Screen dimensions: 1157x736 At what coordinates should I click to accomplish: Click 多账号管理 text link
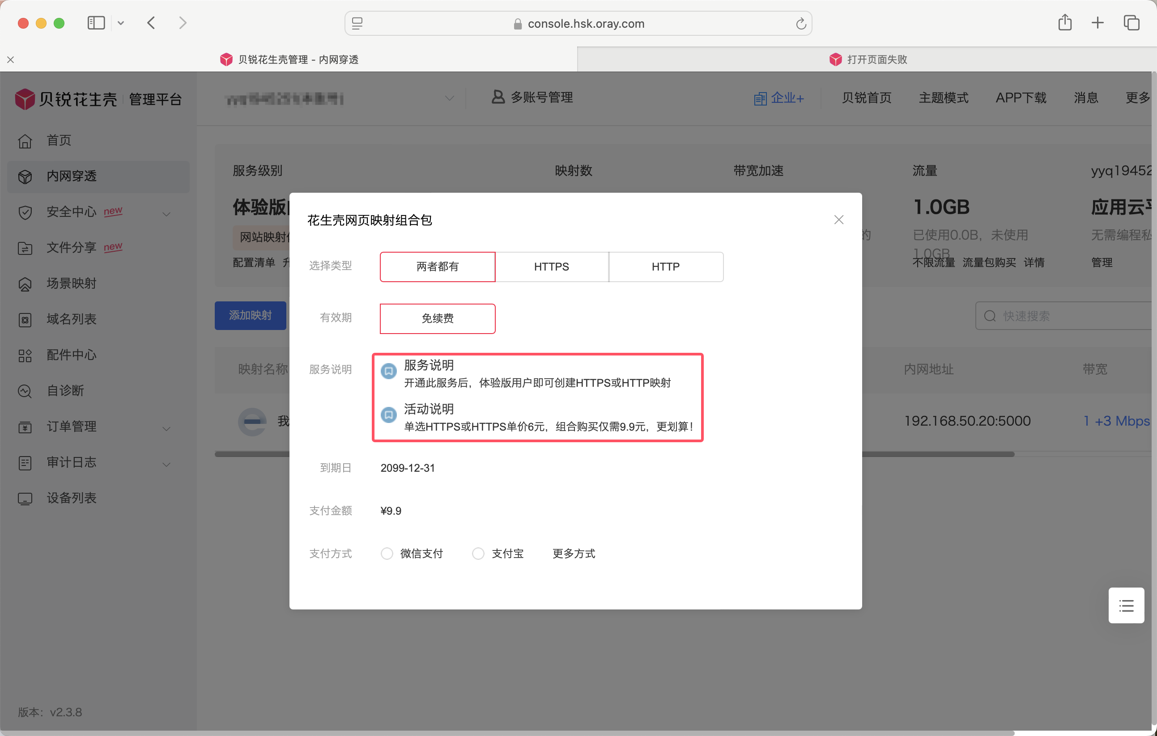click(x=541, y=97)
